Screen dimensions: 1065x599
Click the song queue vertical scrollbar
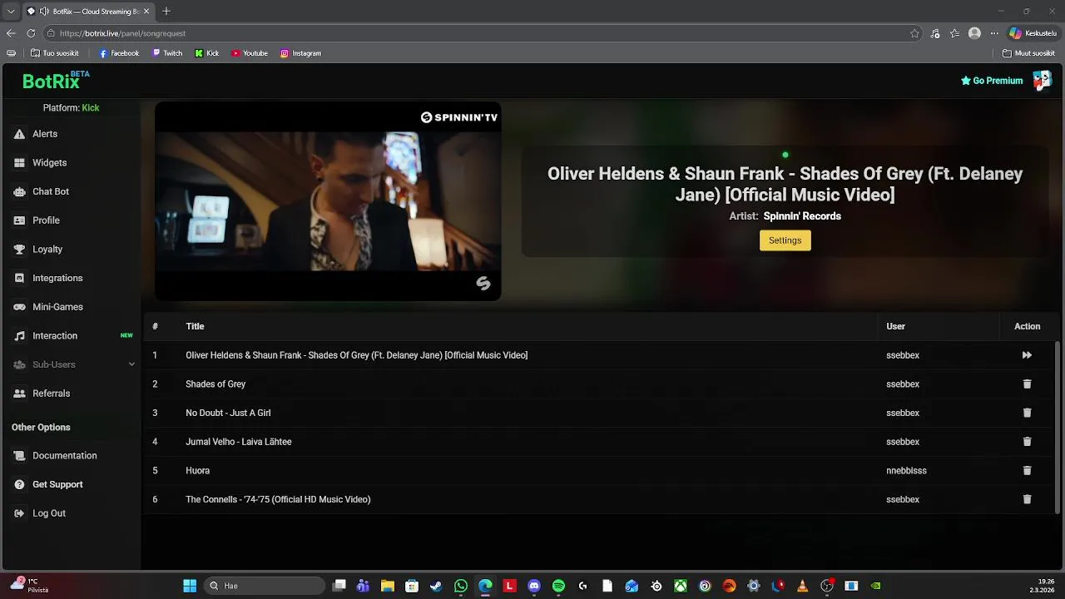point(1058,426)
